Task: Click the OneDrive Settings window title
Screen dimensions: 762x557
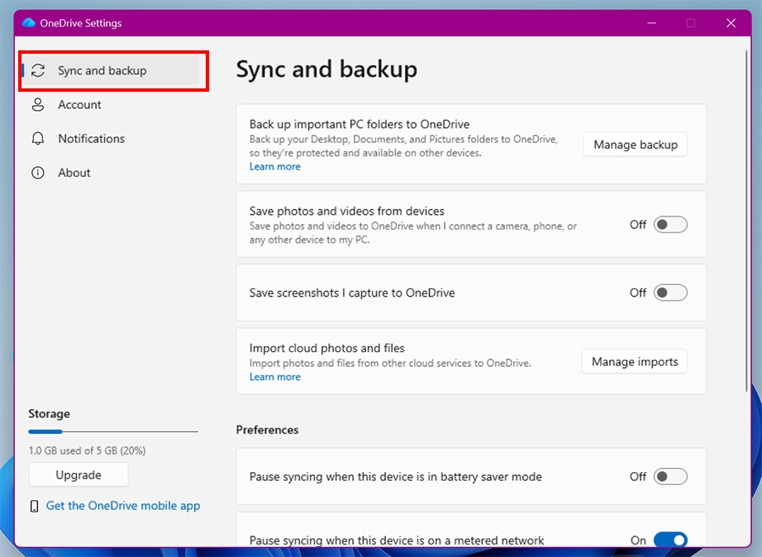Action: [81, 23]
